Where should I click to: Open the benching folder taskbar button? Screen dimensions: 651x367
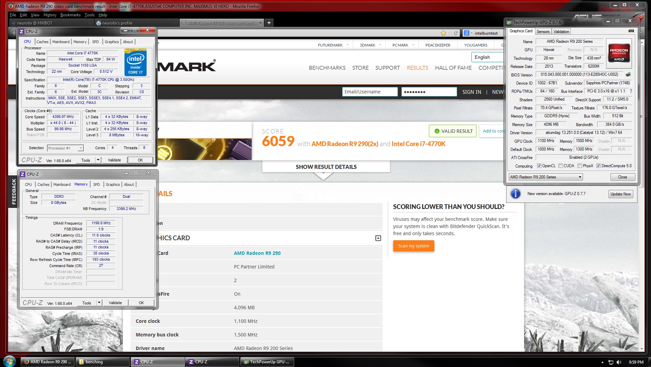click(103, 362)
